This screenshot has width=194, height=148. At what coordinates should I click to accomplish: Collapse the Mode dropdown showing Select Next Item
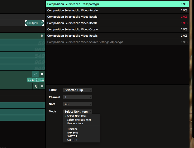[x=78, y=112]
